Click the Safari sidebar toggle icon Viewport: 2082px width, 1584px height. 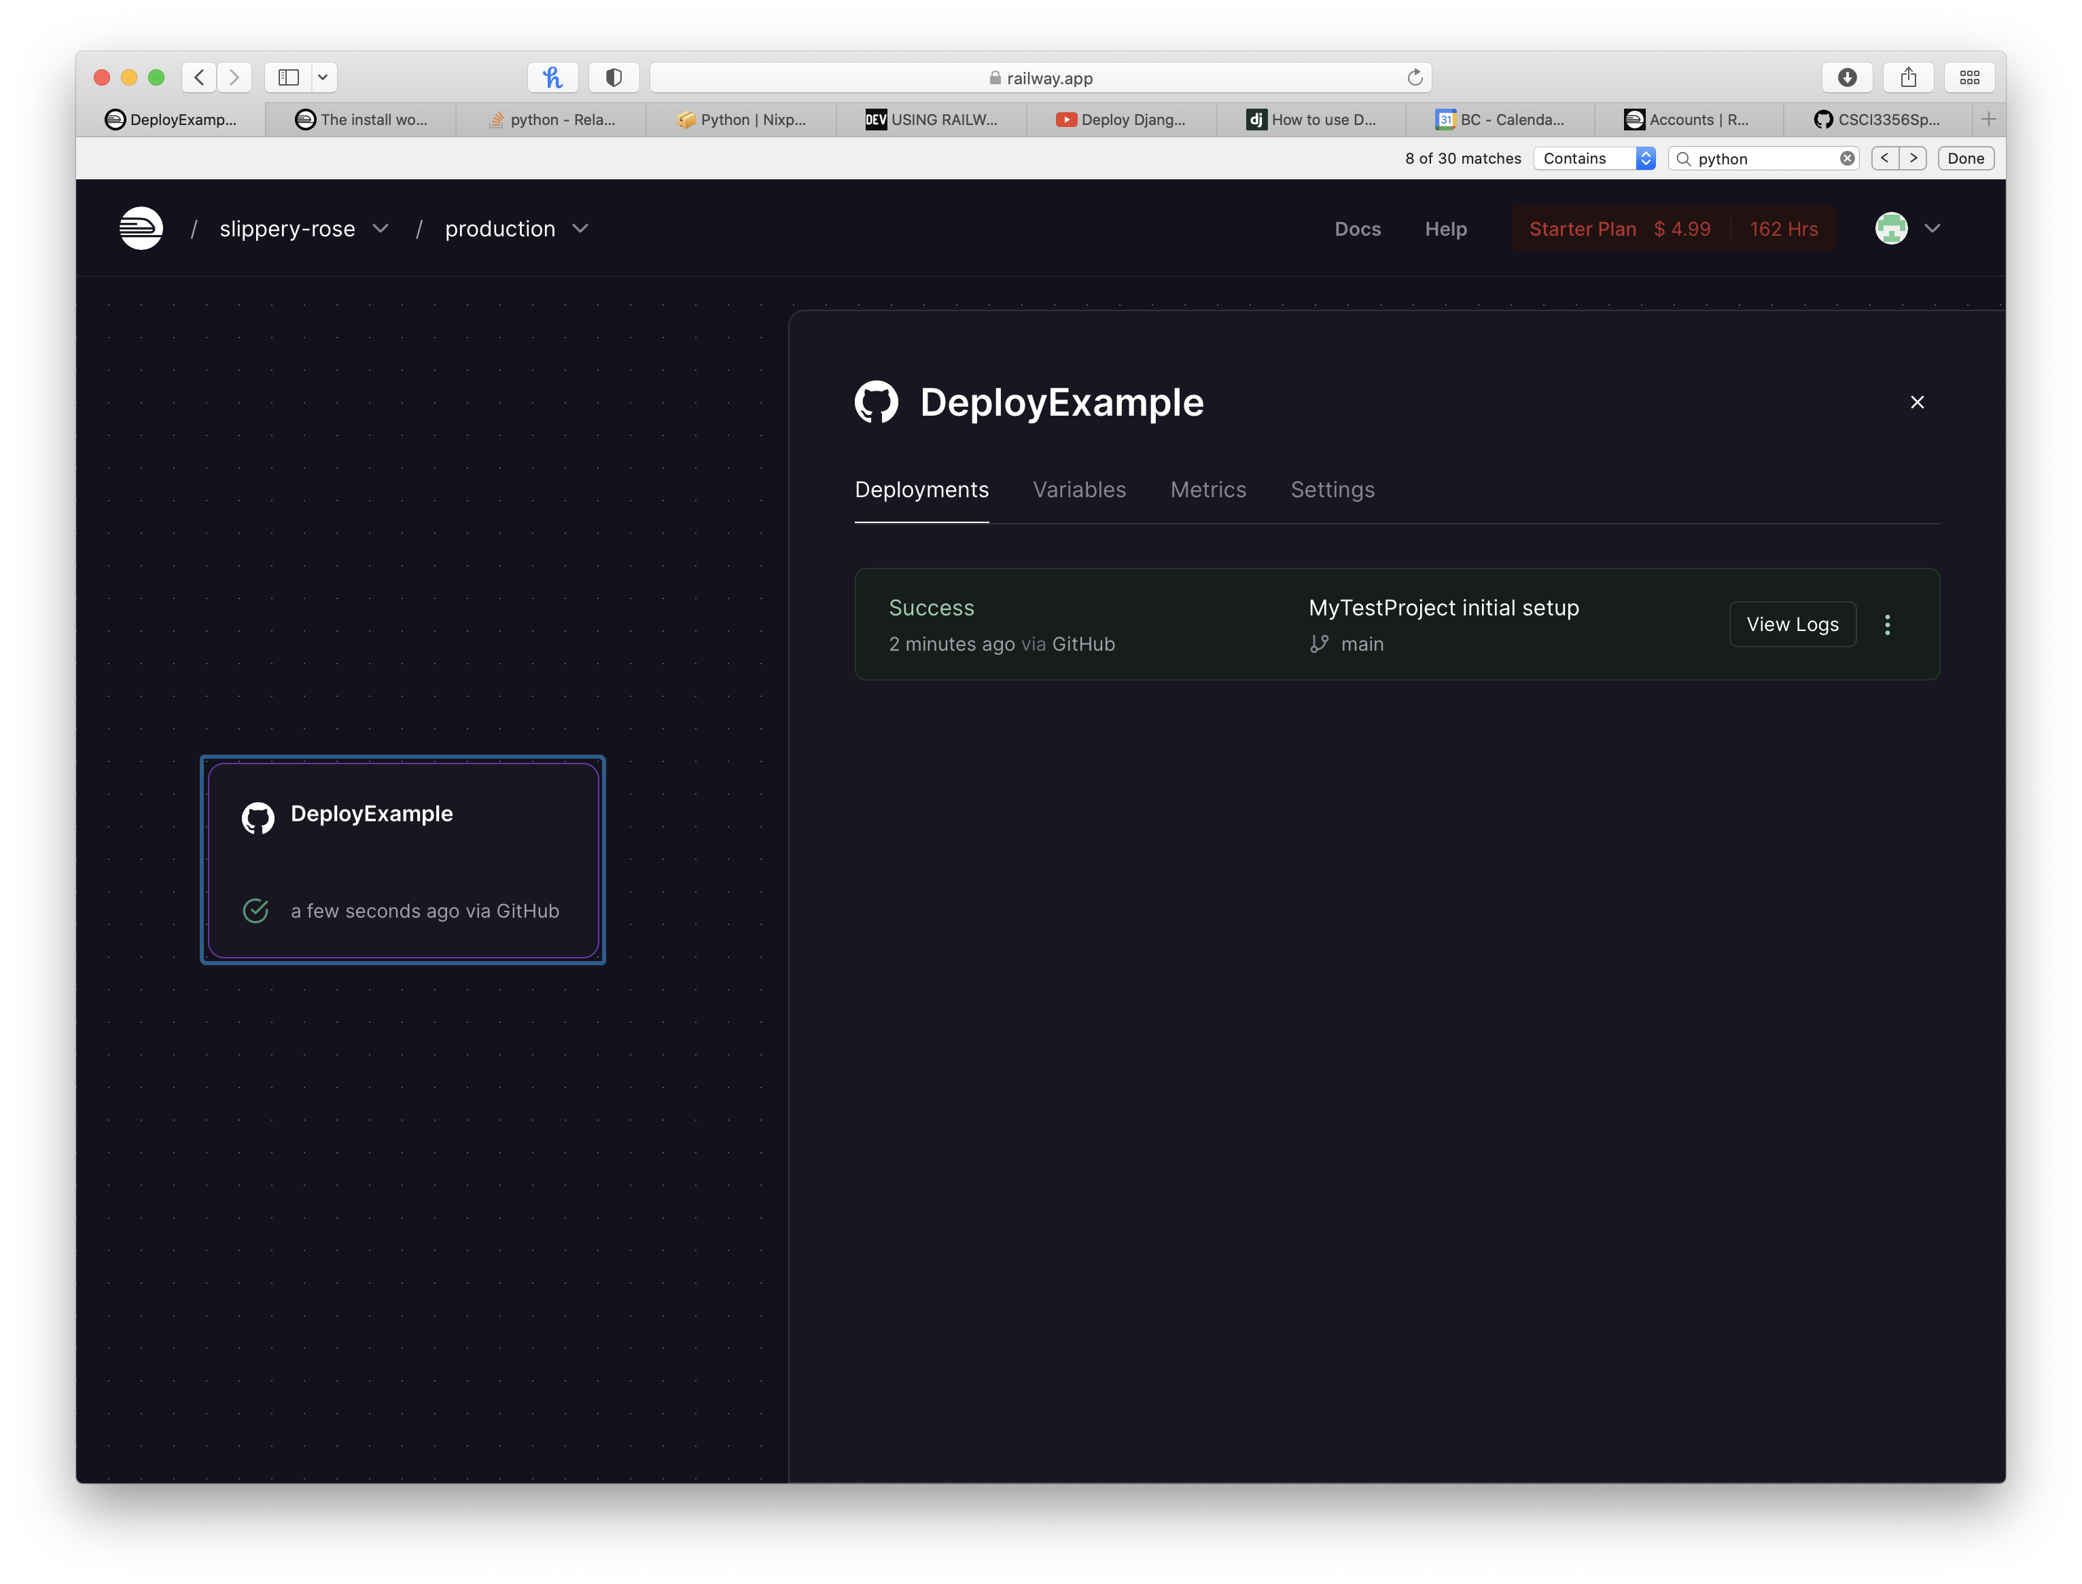289,77
